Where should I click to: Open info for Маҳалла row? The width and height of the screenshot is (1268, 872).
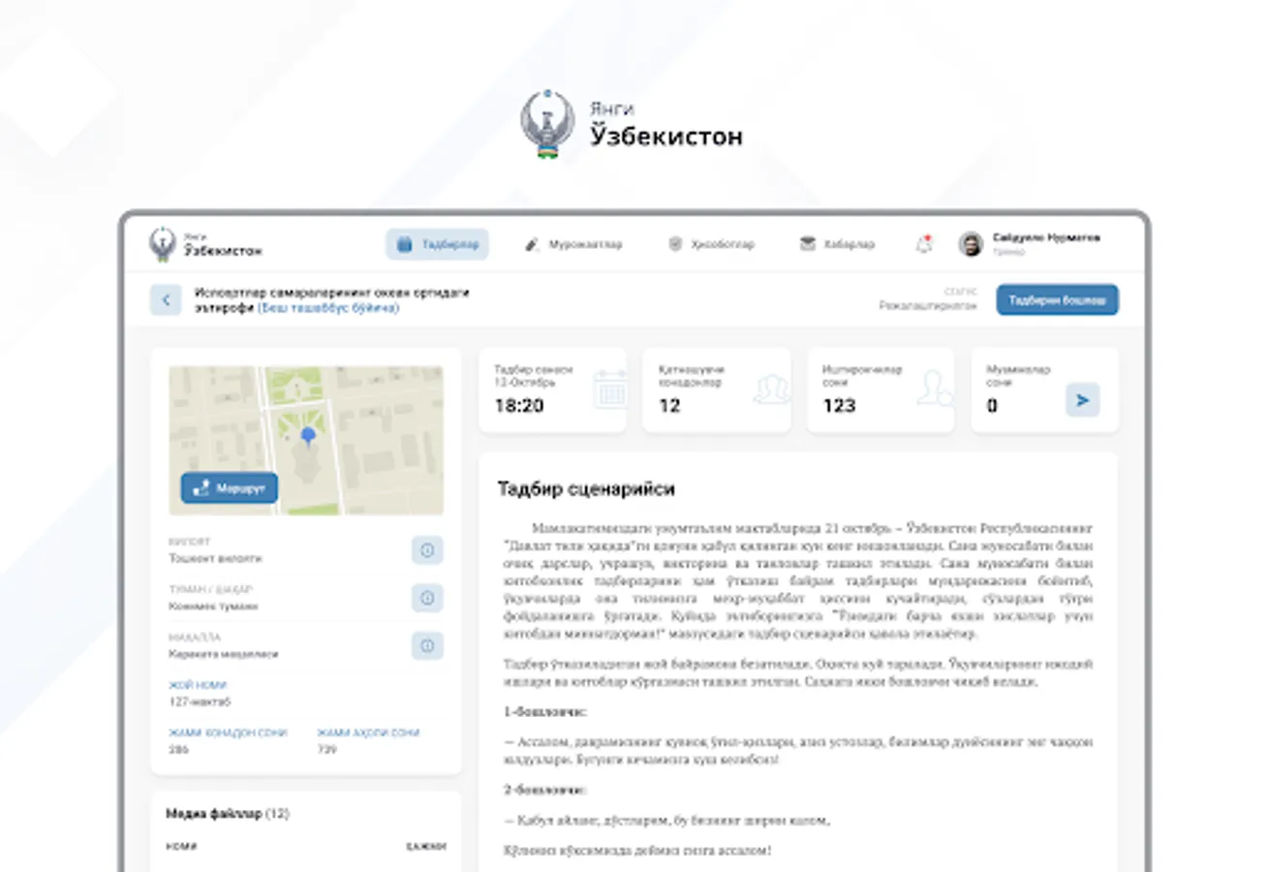[x=427, y=645]
